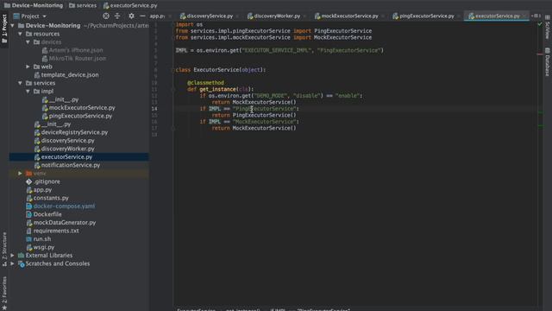This screenshot has width=552, height=311.
Task: Collapse the Device-Monitoring root folder
Action: click(x=12, y=26)
